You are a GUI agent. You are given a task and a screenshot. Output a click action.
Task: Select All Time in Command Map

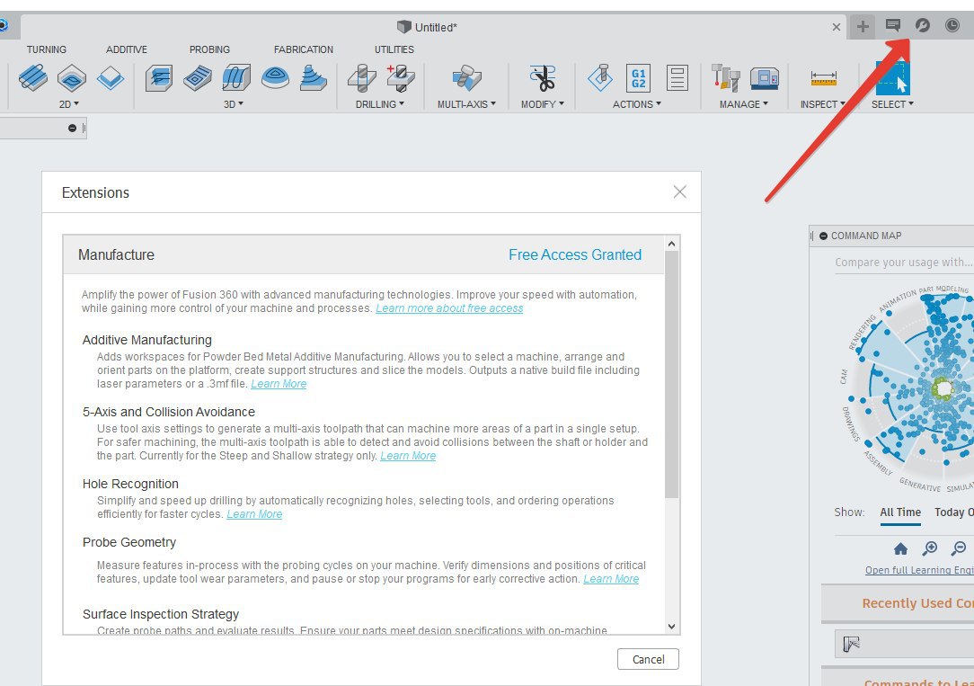point(900,512)
